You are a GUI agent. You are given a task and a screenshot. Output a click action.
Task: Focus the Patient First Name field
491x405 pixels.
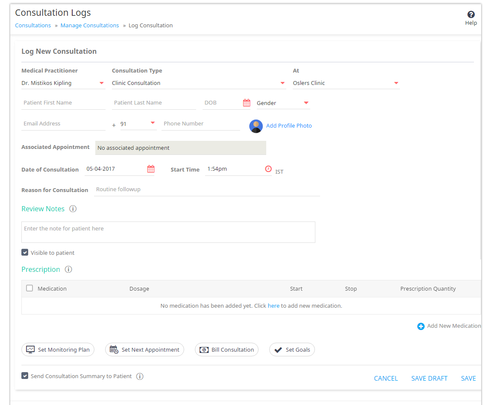coord(63,103)
